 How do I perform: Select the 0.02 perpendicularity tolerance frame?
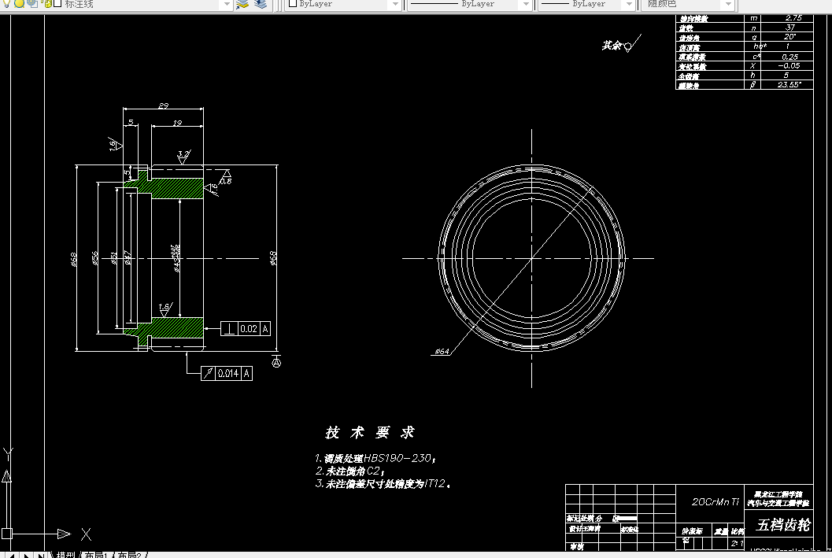(x=246, y=329)
